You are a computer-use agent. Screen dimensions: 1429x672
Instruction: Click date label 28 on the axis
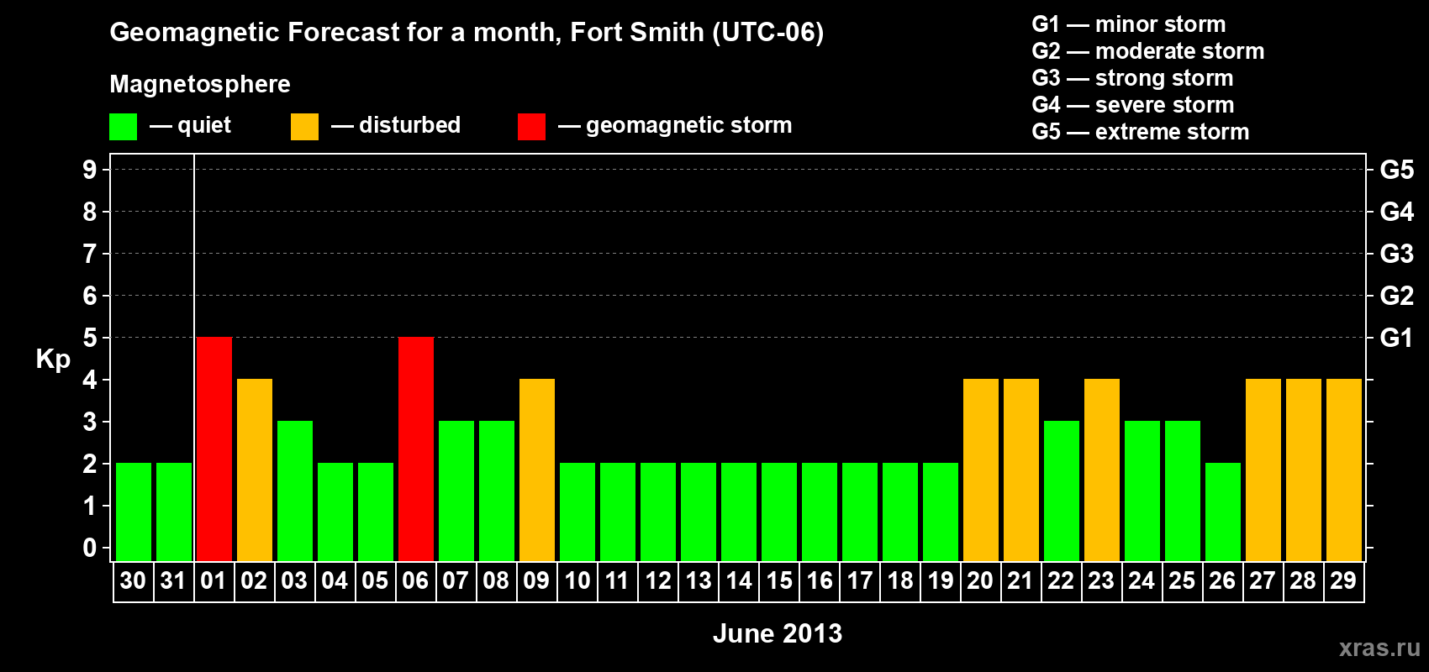point(1303,581)
